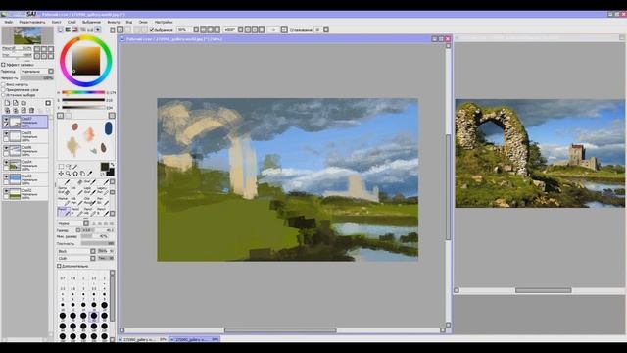Viewport: 627px width, 353px height.
Task: Click the foreground color swatch
Action: [105, 167]
